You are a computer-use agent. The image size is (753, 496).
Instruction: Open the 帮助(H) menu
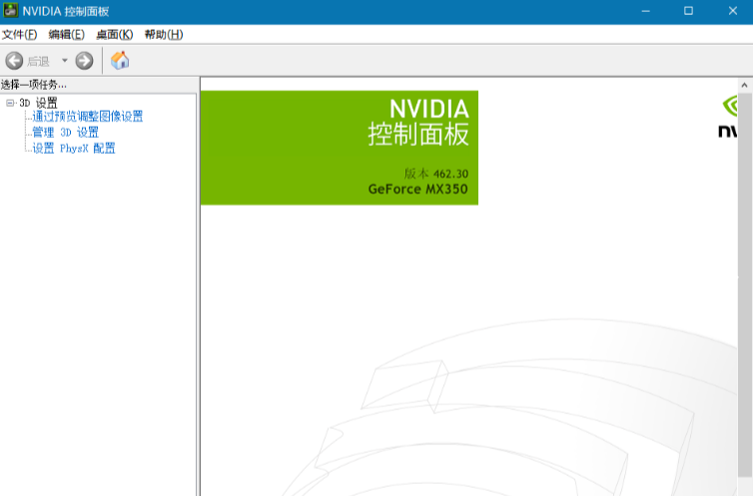point(163,35)
